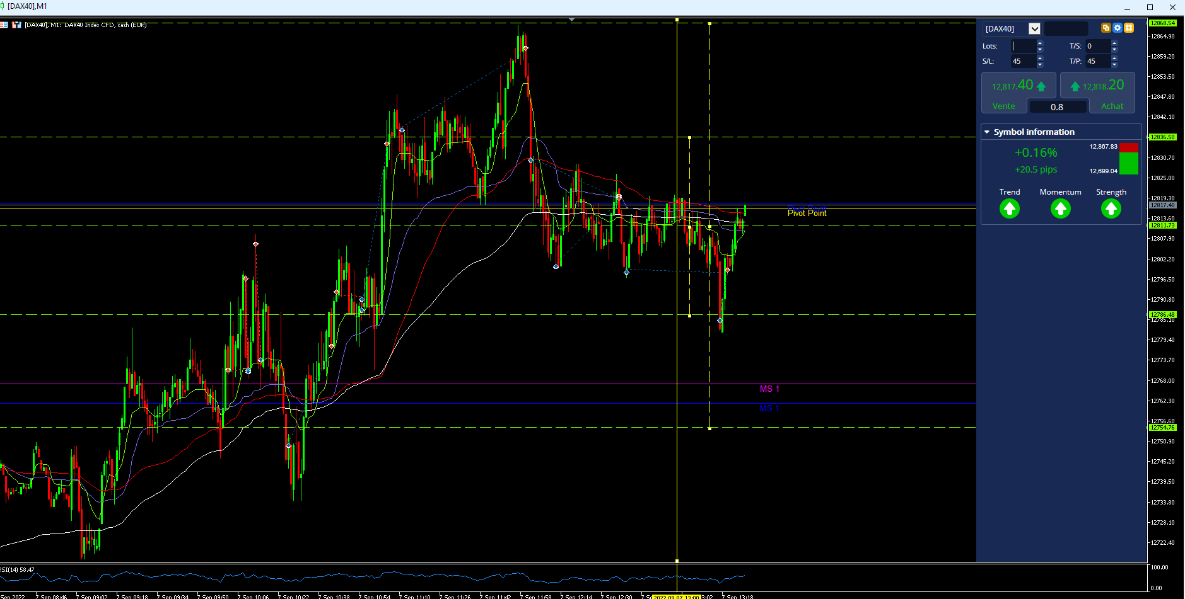Decrease S/L value with down stepper
The height and width of the screenshot is (599, 1185).
(1040, 64)
